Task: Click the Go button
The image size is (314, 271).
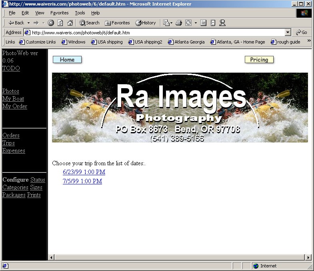Action: click(301, 32)
